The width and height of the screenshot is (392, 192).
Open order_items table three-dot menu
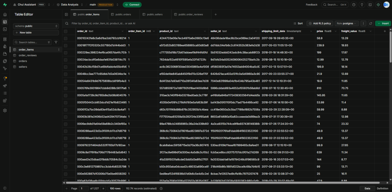point(59,50)
